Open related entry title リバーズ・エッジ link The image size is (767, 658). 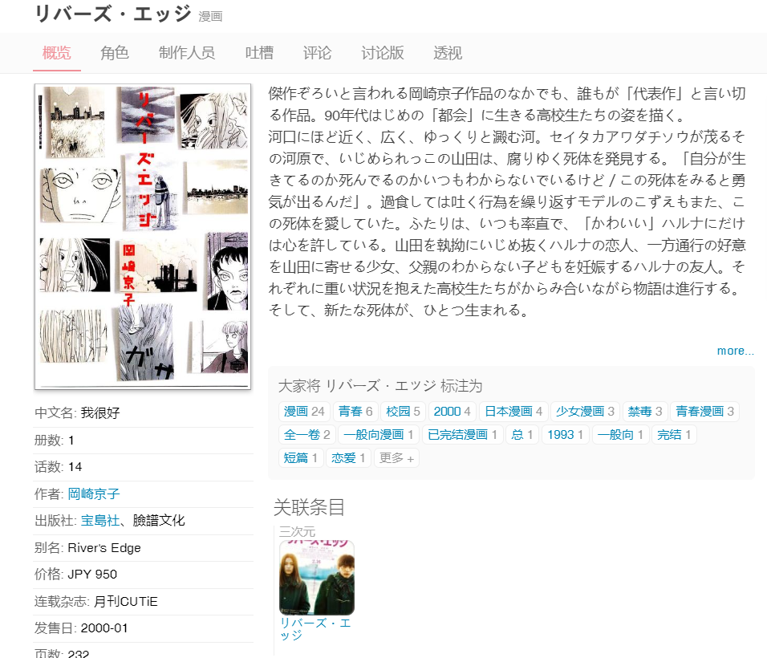(315, 629)
